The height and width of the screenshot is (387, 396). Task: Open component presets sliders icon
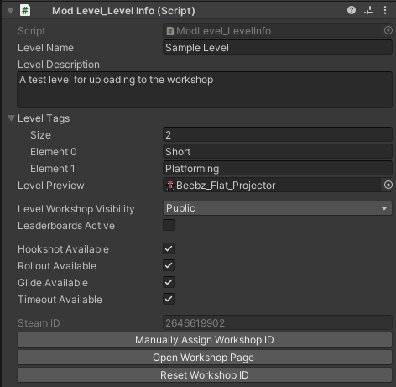[368, 10]
